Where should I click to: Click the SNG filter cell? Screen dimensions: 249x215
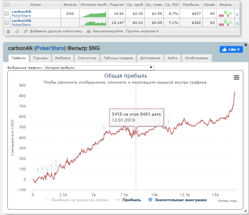(x=70, y=14)
